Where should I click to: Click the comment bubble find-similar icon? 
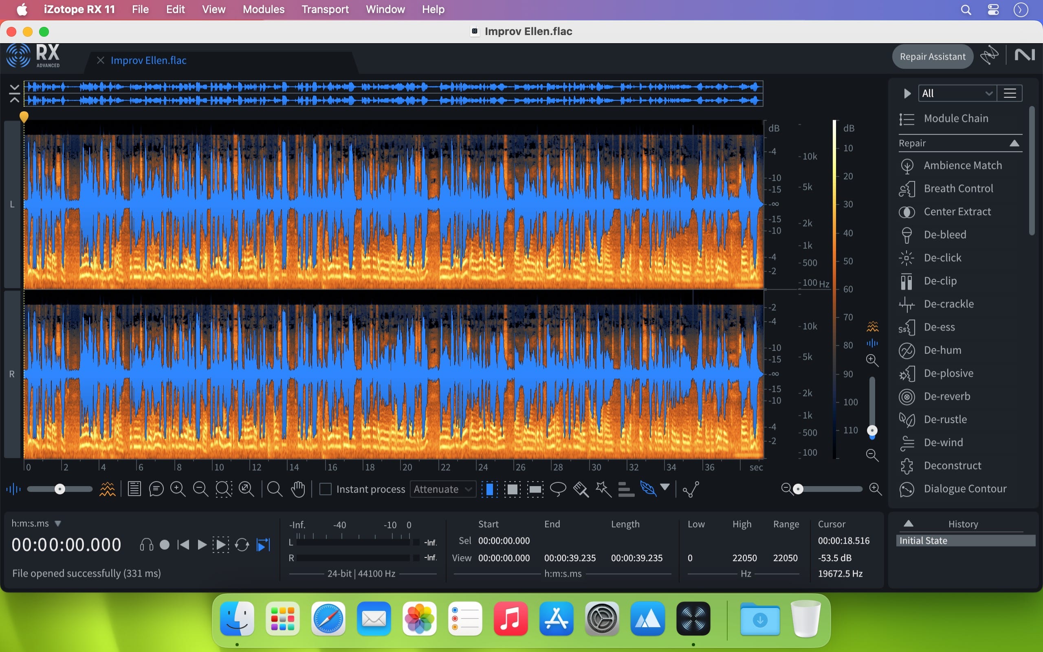[156, 489]
